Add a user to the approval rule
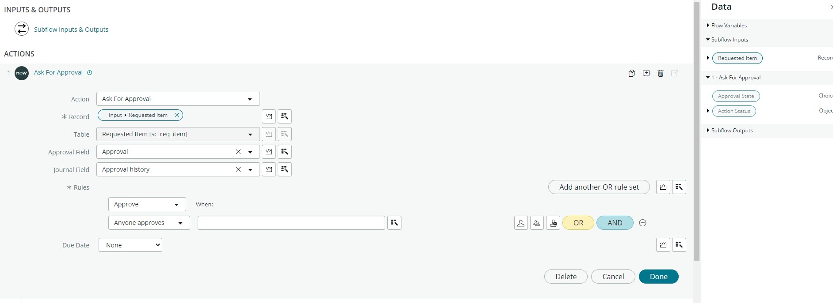The width and height of the screenshot is (833, 303). (x=520, y=223)
